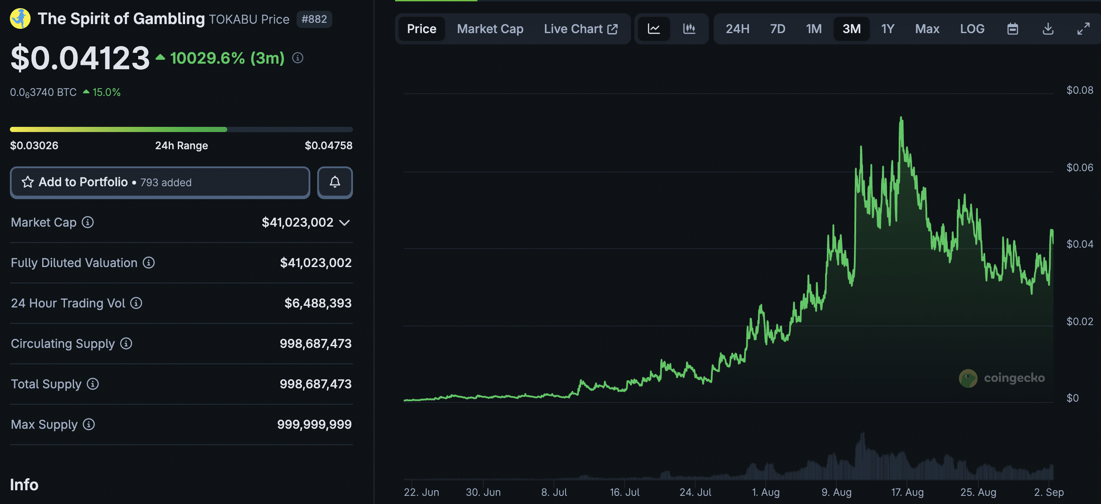Switch chart timeframe to 1Y

[888, 28]
